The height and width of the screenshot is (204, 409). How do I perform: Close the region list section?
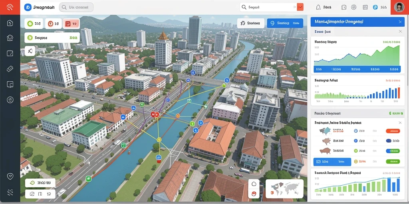pyautogui.click(x=400, y=123)
